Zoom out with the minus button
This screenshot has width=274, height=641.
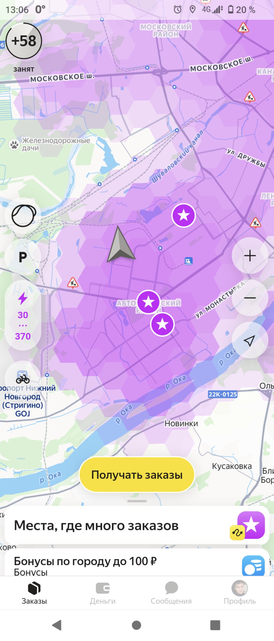coord(250,298)
